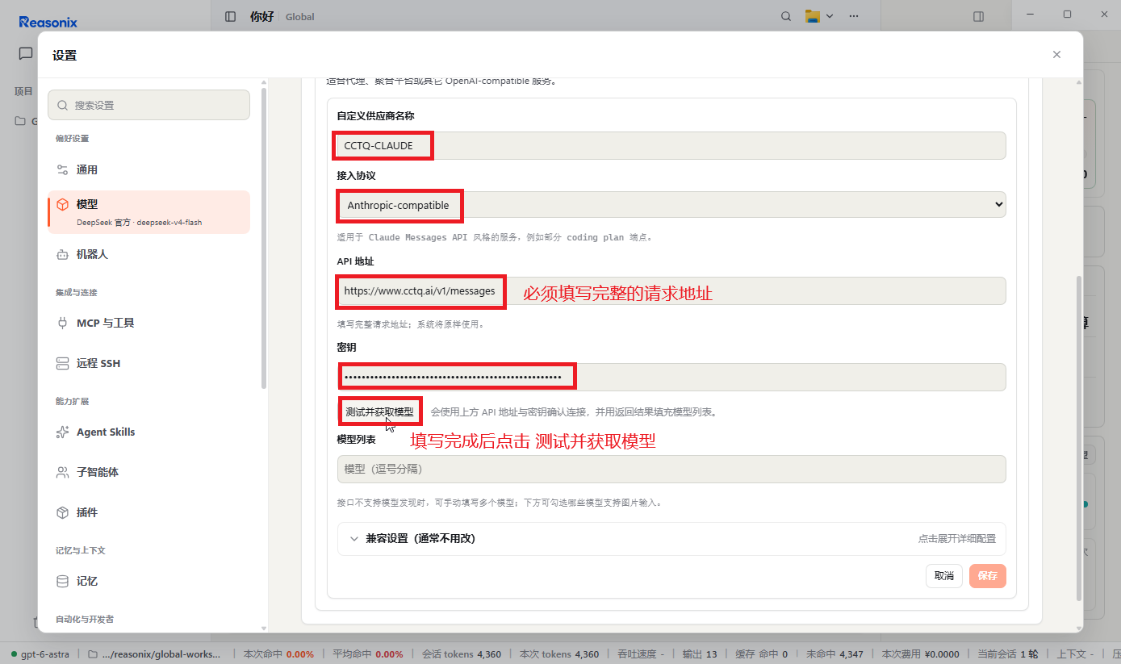
Task: Click the API 地址 input field
Action: coord(671,291)
